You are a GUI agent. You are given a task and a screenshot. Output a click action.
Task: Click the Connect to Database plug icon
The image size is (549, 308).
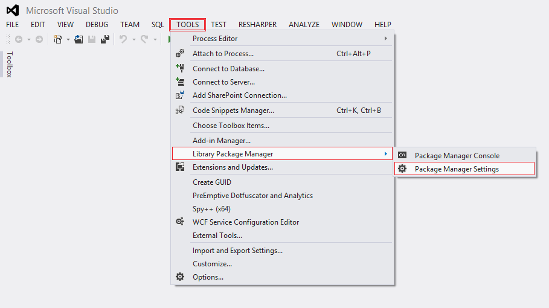coord(180,68)
